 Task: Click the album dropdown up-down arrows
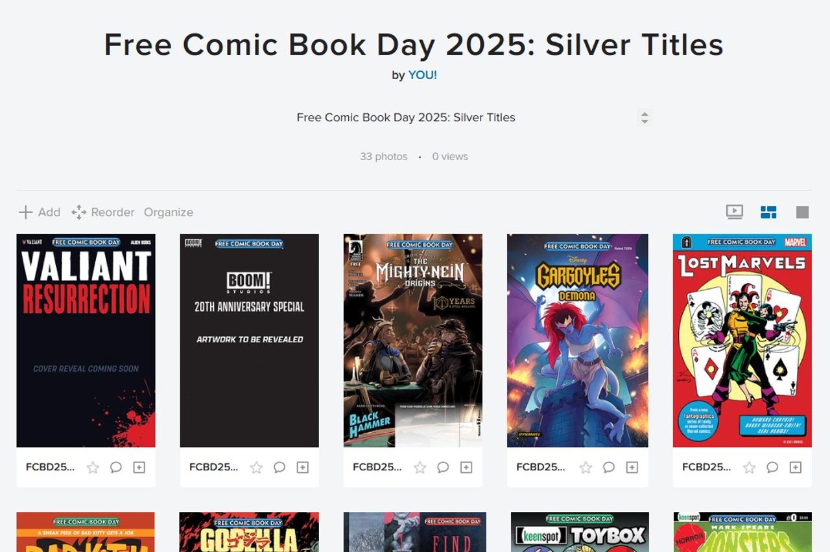pyautogui.click(x=644, y=117)
